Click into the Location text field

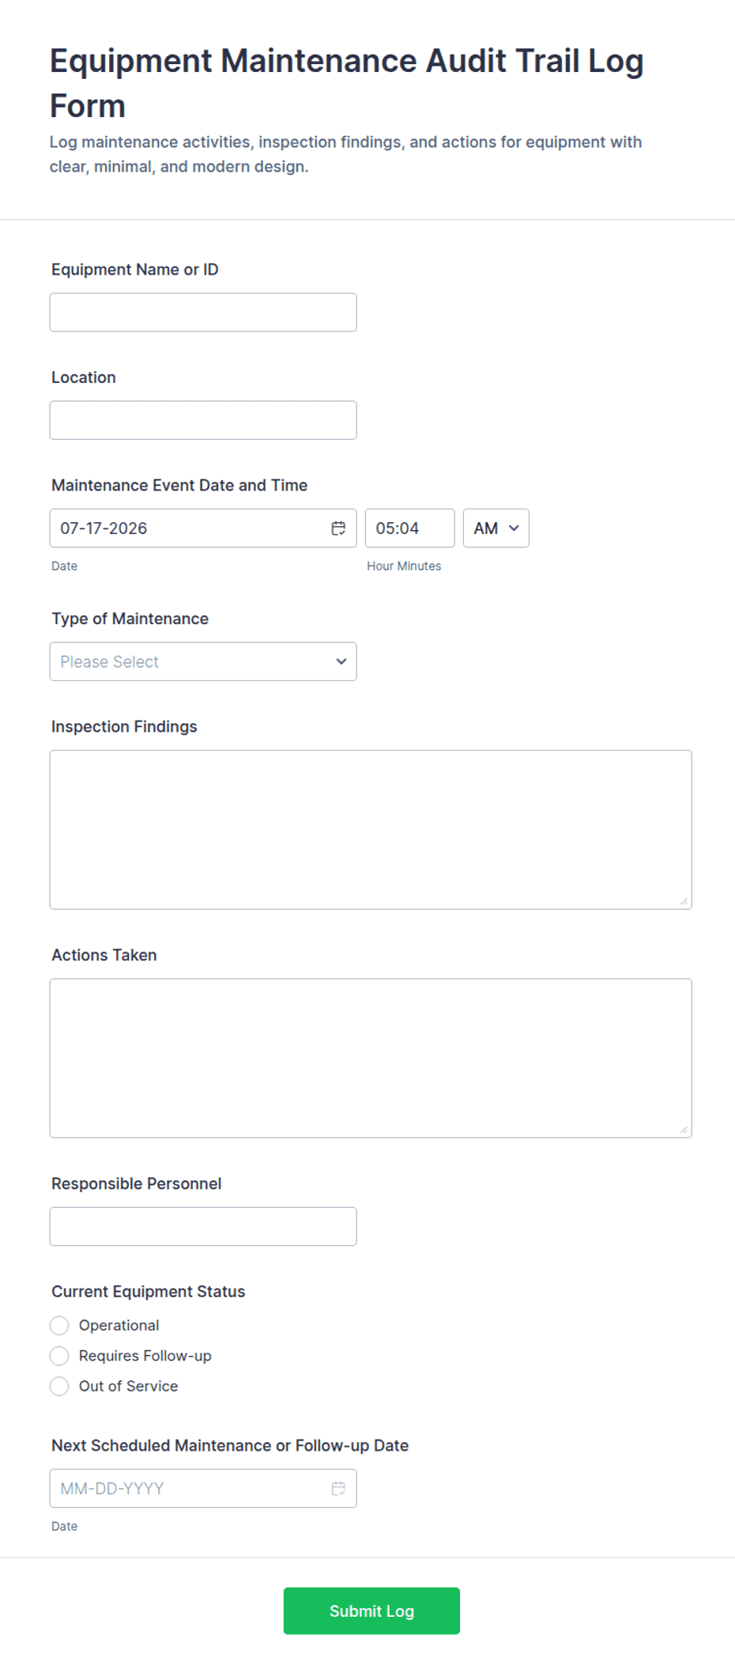pos(203,420)
